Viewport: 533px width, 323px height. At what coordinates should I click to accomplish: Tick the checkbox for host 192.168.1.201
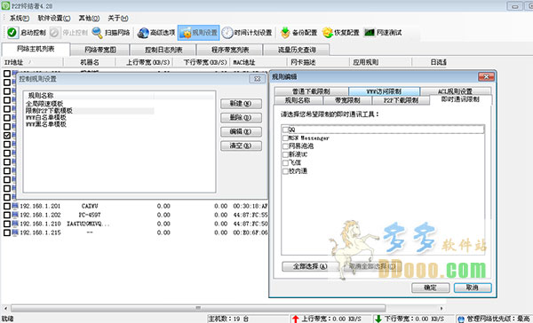pyautogui.click(x=7, y=206)
